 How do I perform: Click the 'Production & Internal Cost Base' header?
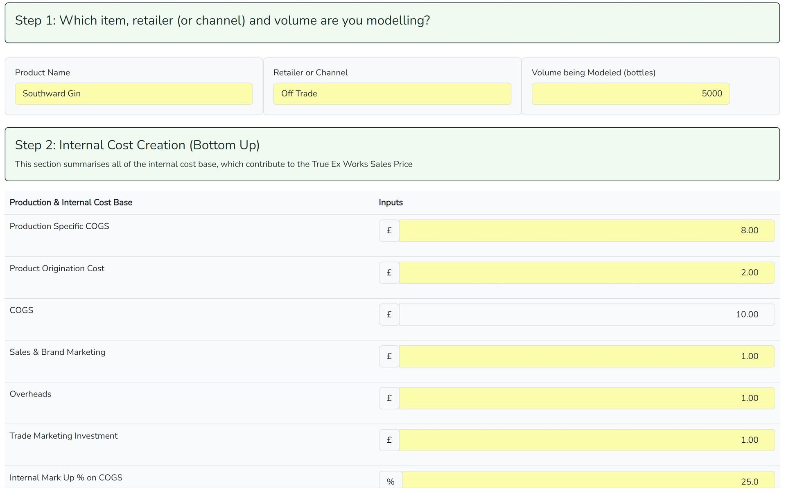(x=71, y=203)
